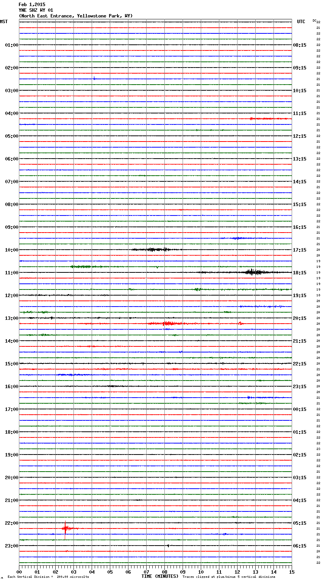Select the 02:00 MST time label
Screen dimensions: 322x582
[x=12, y=68]
